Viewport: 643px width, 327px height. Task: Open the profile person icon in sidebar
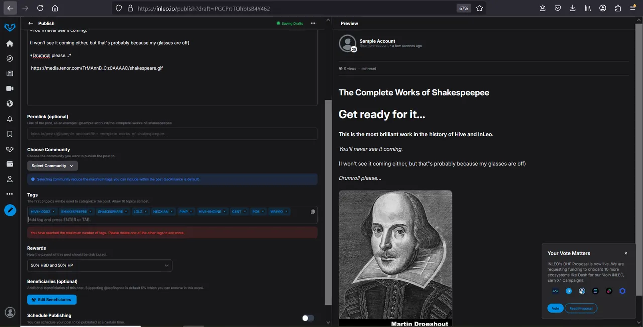tap(10, 179)
